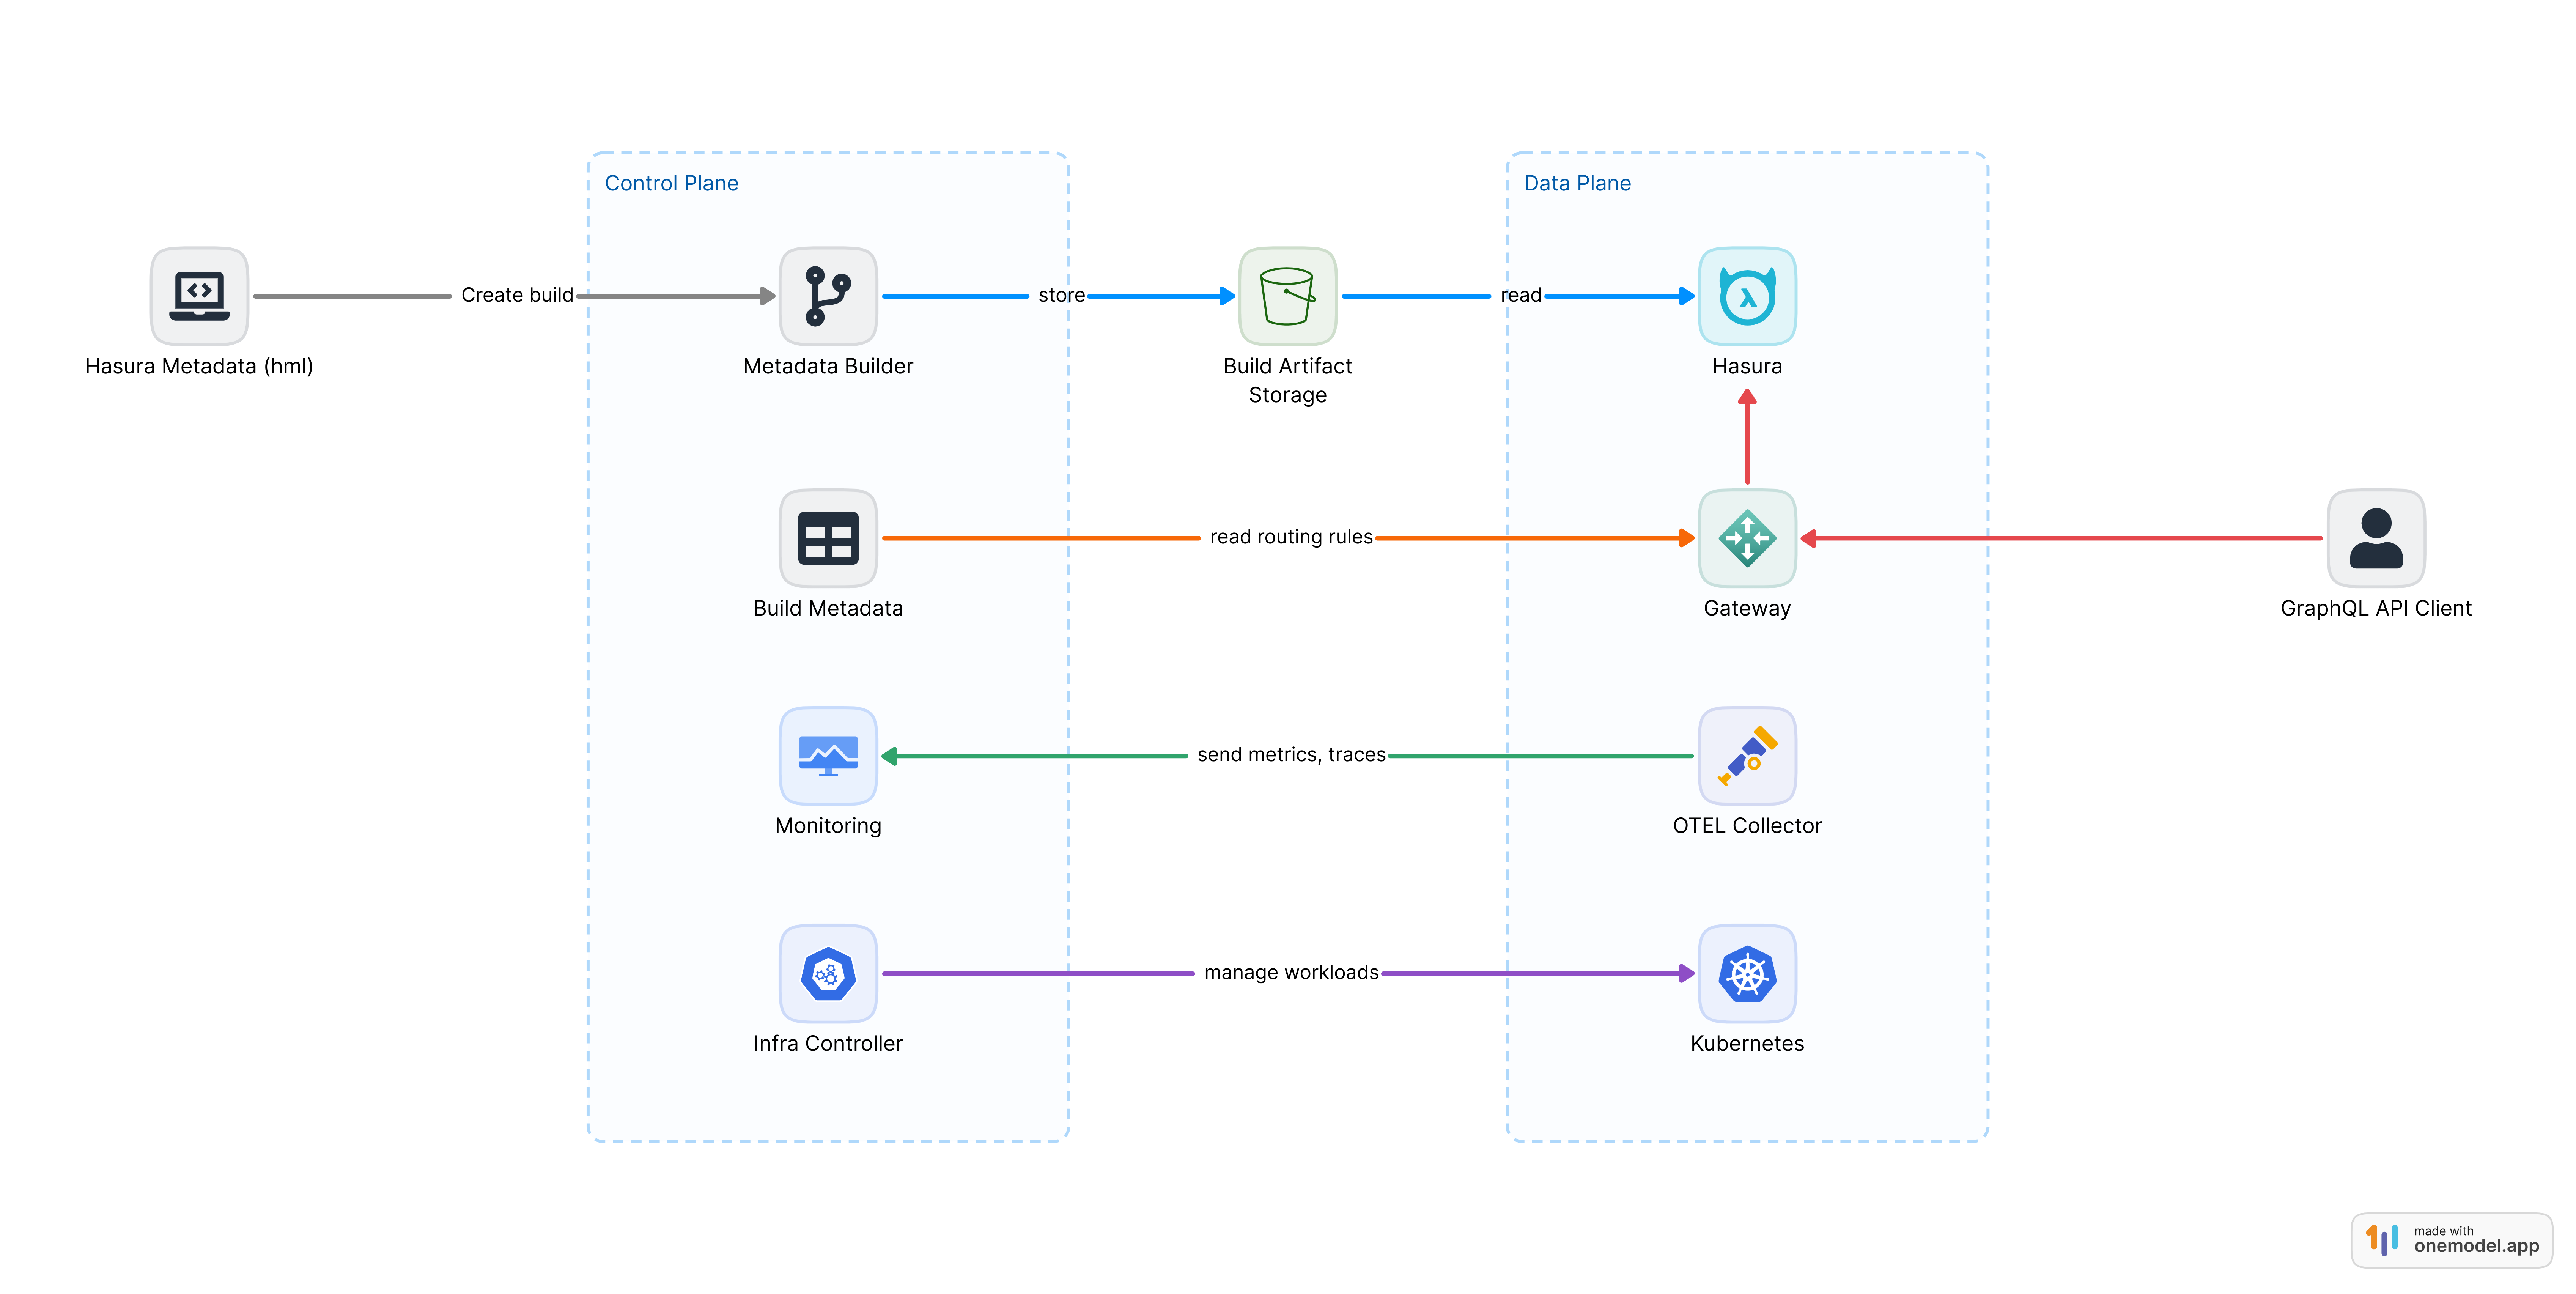
Task: Click the OTEL Collector telescope icon
Action: point(1747,756)
